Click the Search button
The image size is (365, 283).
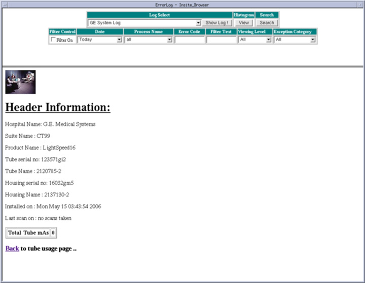click(267, 23)
